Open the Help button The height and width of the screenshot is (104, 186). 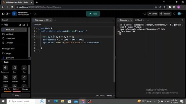(x=15, y=95)
